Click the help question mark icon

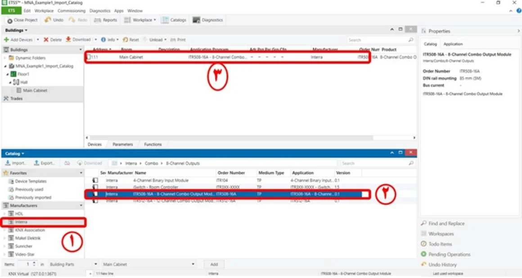tap(519, 11)
